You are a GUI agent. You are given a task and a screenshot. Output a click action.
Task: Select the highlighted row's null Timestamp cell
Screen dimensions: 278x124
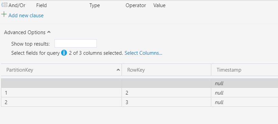click(245, 83)
